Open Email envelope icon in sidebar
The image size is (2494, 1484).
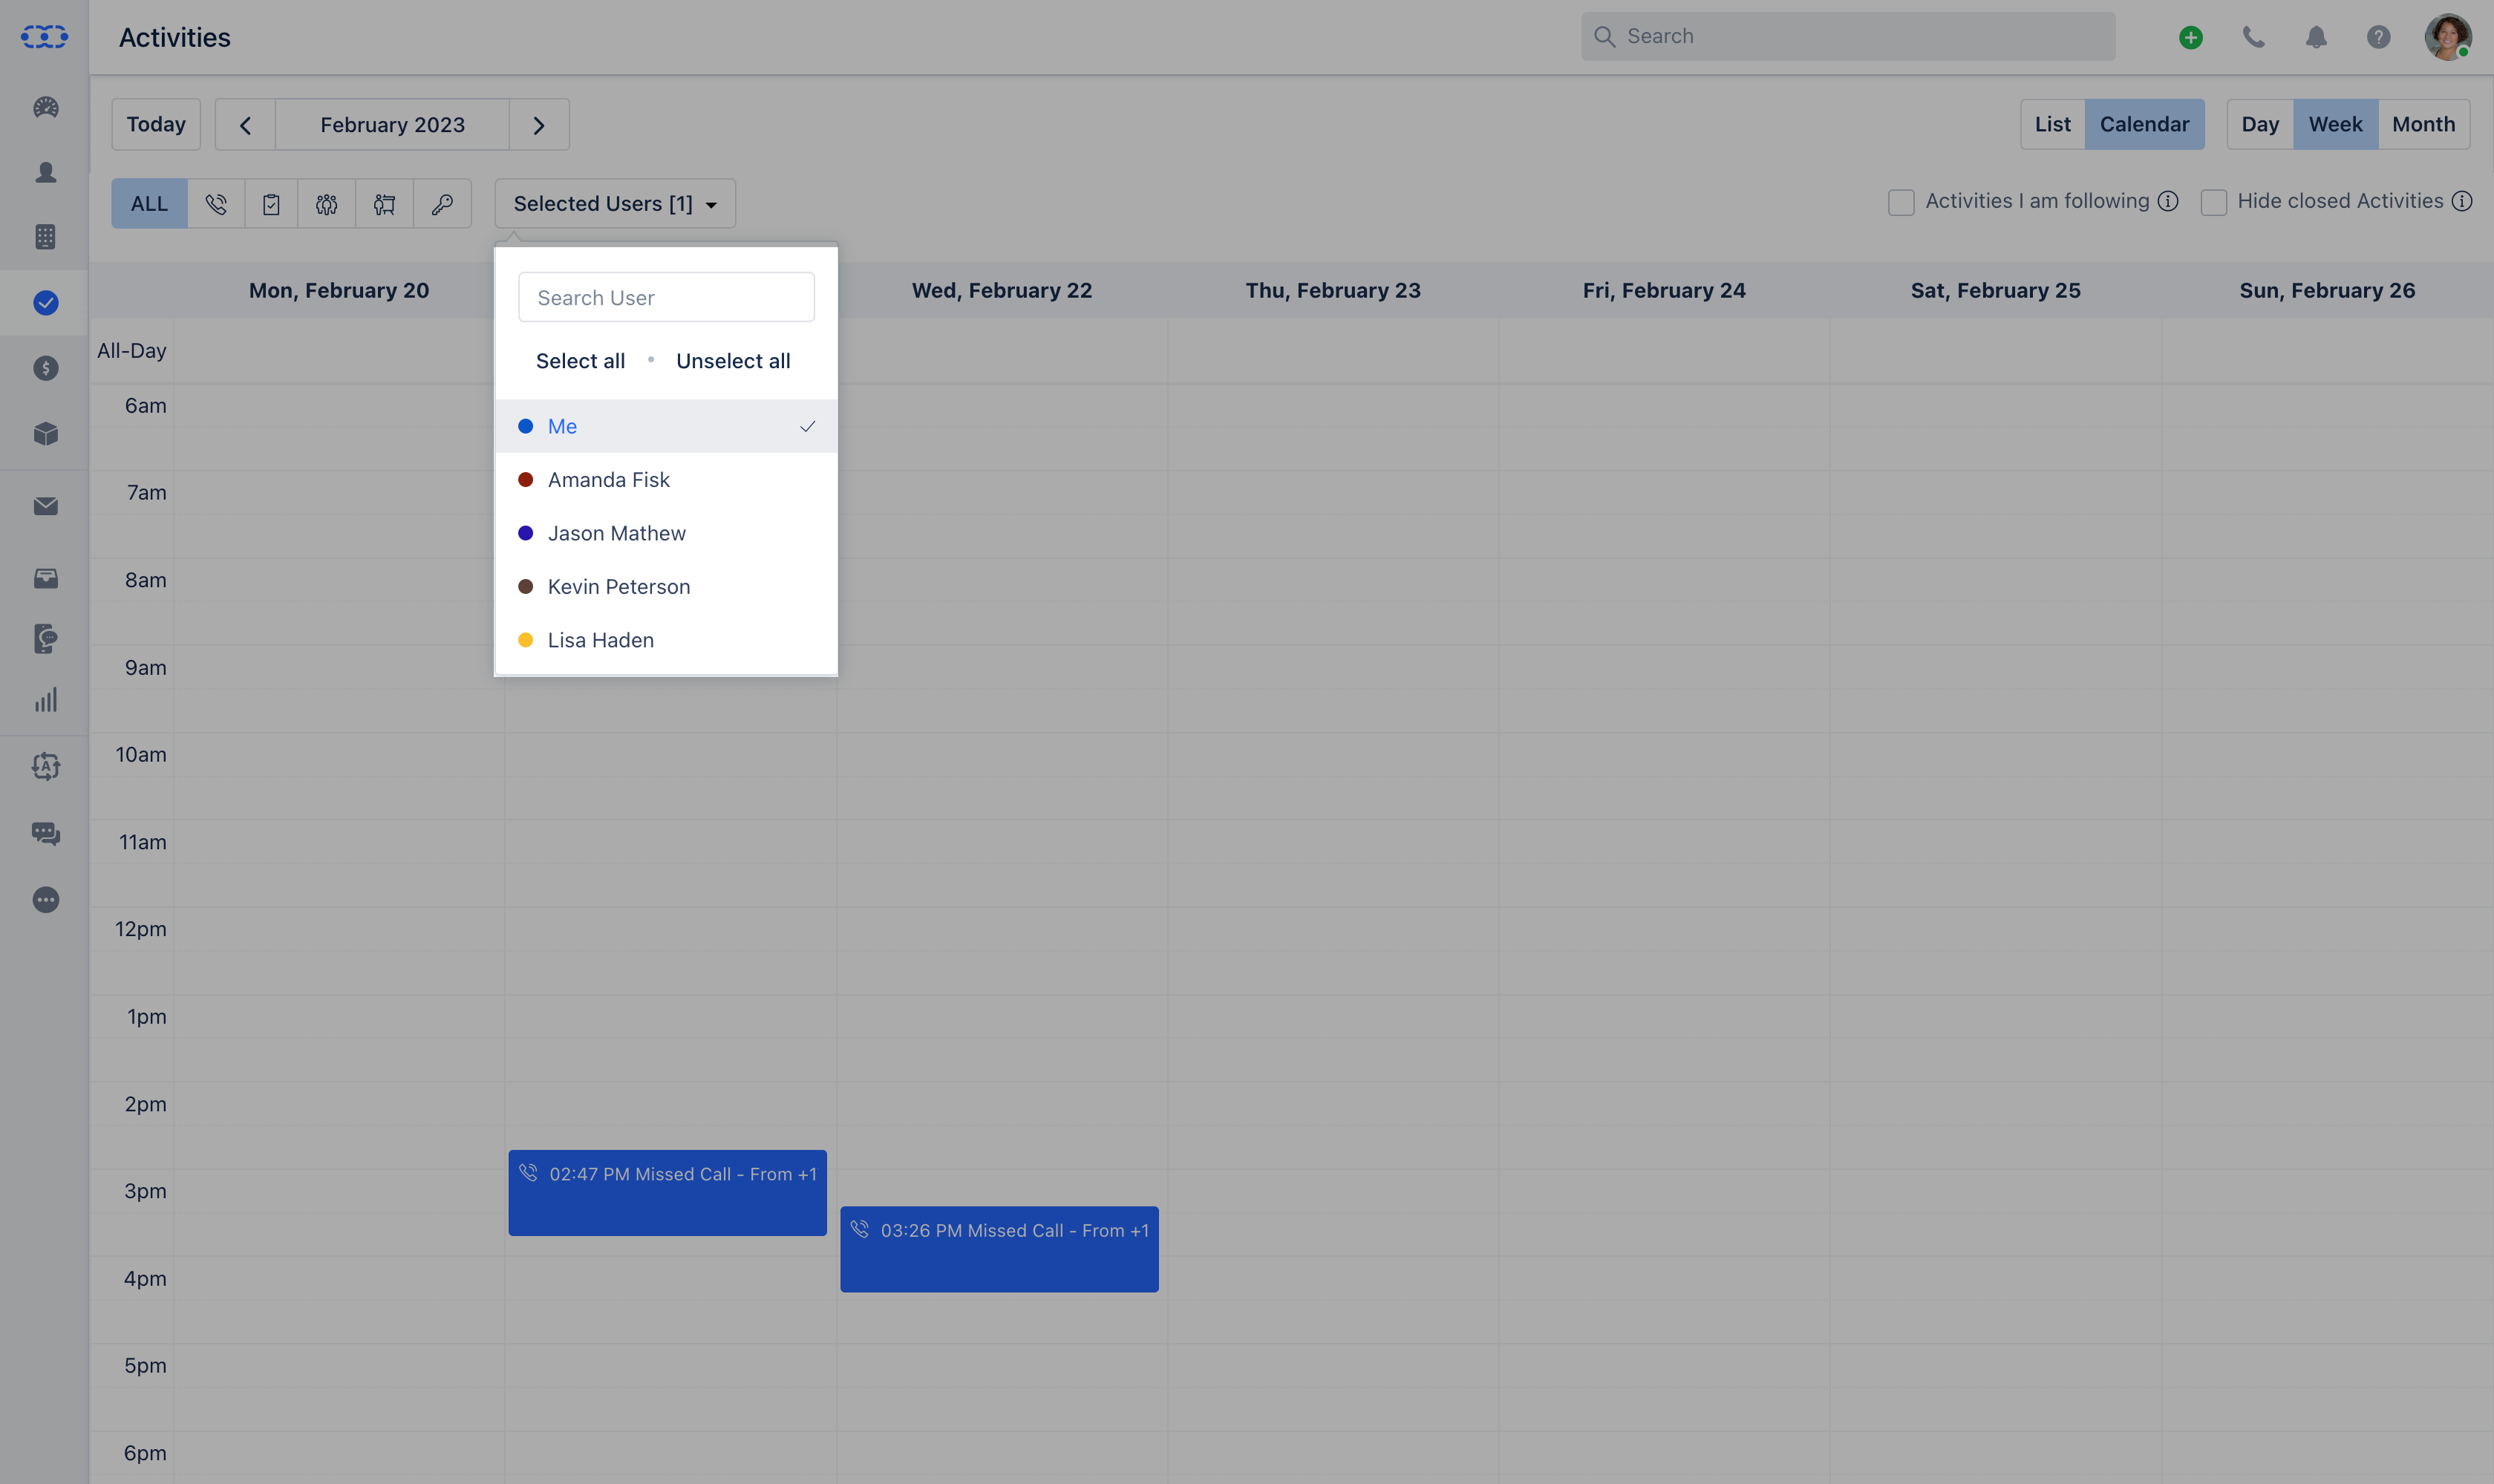click(x=46, y=506)
